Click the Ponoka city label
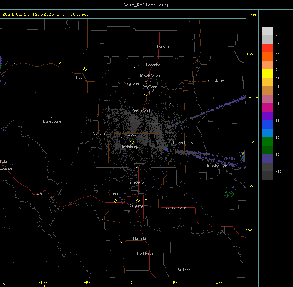Image resolution: width=293 pixels, height=287 pixels. coord(163,46)
